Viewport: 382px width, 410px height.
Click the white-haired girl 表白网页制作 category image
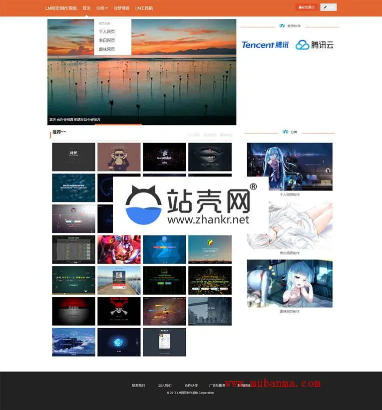pyautogui.click(x=290, y=225)
